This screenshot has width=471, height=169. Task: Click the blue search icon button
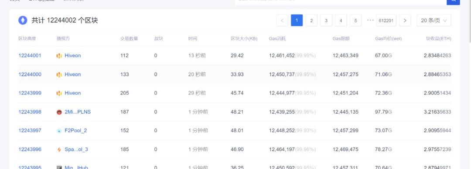click(x=453, y=1)
